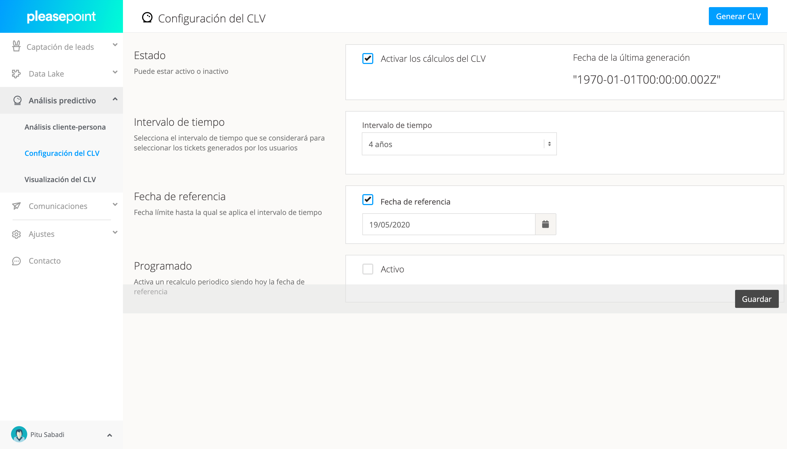The width and height of the screenshot is (787, 449).
Task: Click the Data Lake puzzle icon
Action: tap(16, 74)
